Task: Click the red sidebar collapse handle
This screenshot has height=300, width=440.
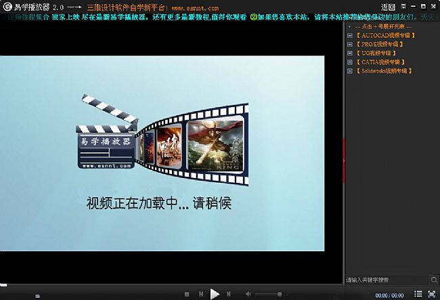Action: (x=344, y=160)
